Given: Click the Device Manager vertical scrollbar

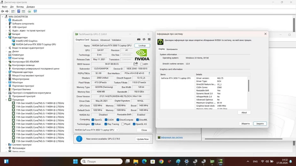Looking at the screenshot, I should click(x=294, y=25).
